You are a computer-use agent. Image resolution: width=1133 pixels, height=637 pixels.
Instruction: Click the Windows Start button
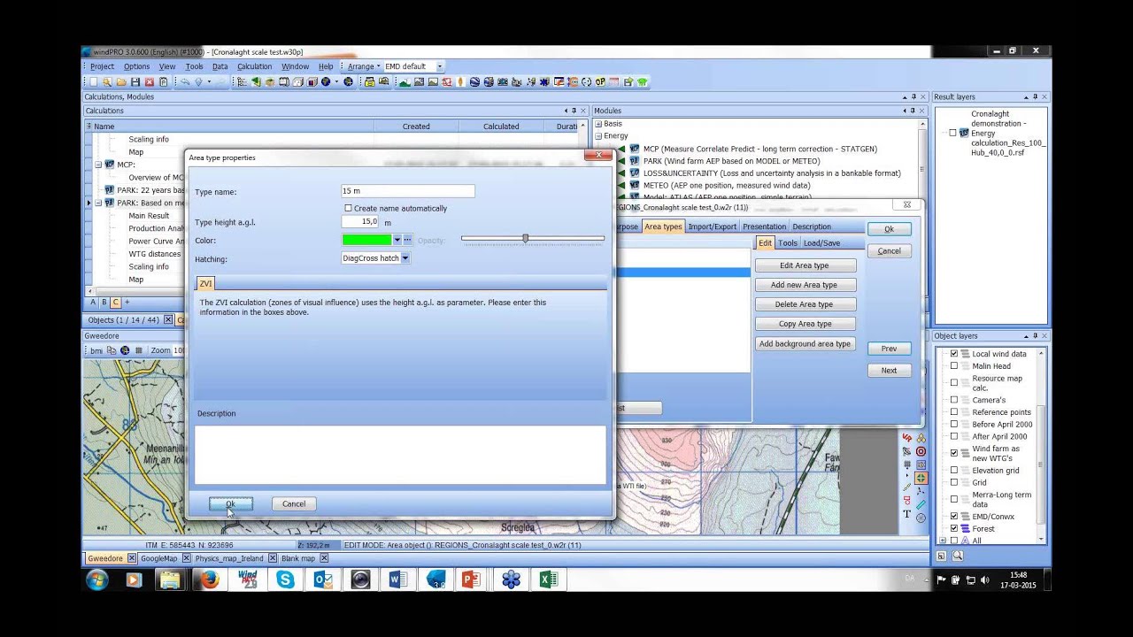pyautogui.click(x=96, y=579)
